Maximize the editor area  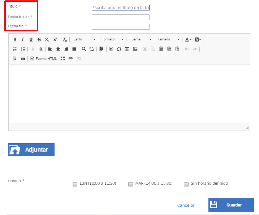tap(62, 58)
